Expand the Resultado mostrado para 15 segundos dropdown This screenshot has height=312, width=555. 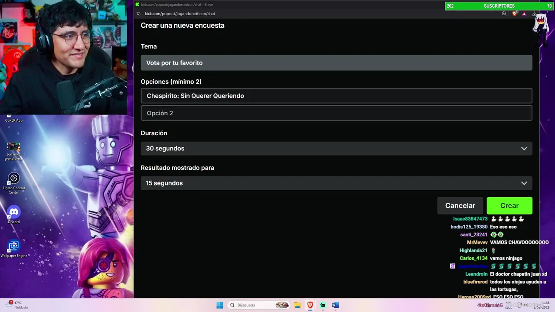point(336,183)
